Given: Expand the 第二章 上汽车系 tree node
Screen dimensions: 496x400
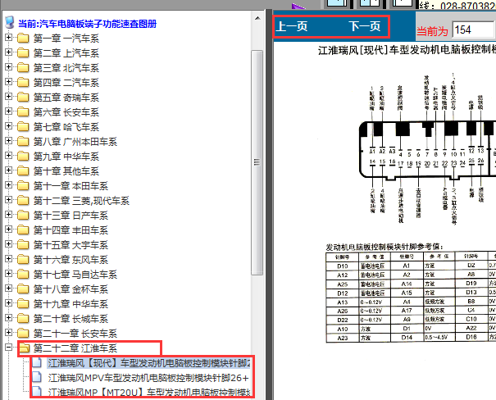Looking at the screenshot, I should point(9,53).
